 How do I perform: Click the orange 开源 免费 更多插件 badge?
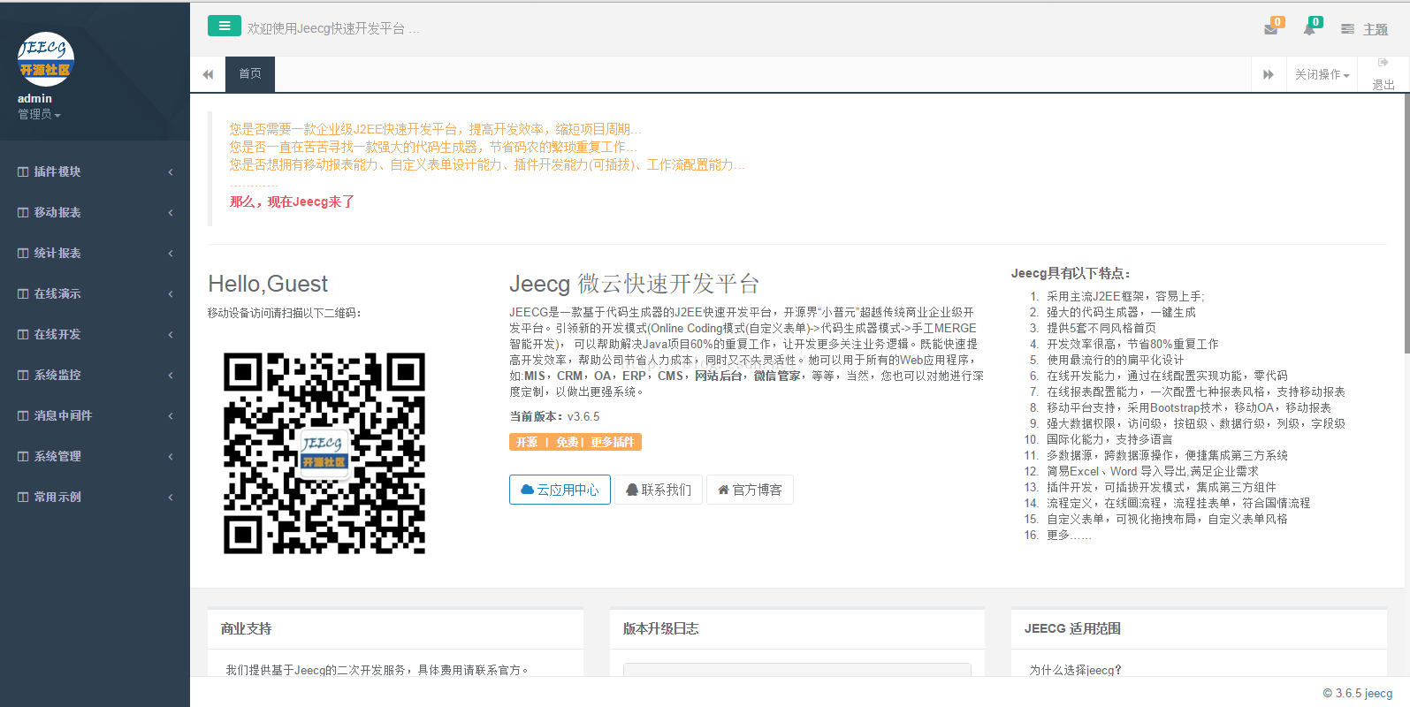pyautogui.click(x=575, y=442)
